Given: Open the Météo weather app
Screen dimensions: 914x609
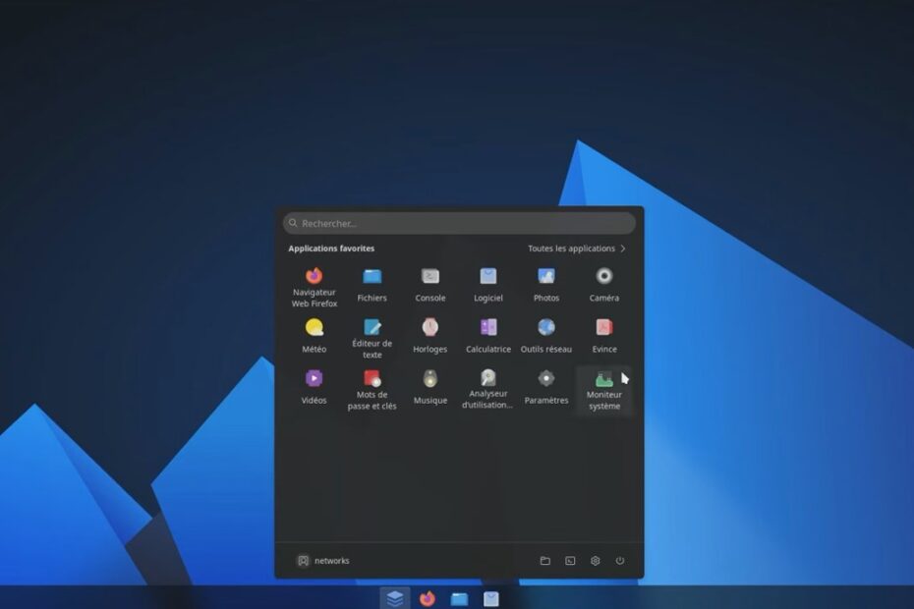Looking at the screenshot, I should coord(314,328).
